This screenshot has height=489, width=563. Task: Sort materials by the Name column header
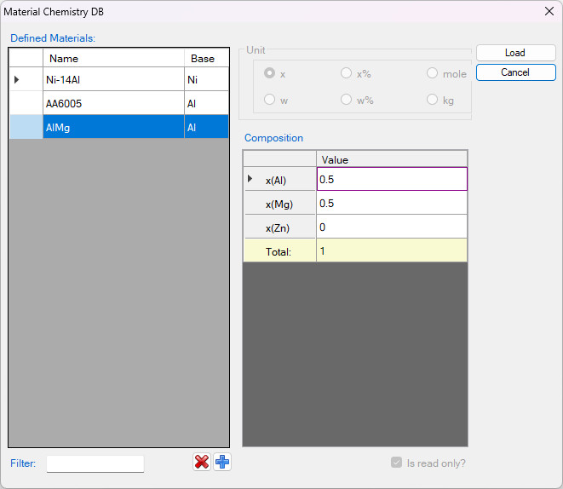[113, 58]
